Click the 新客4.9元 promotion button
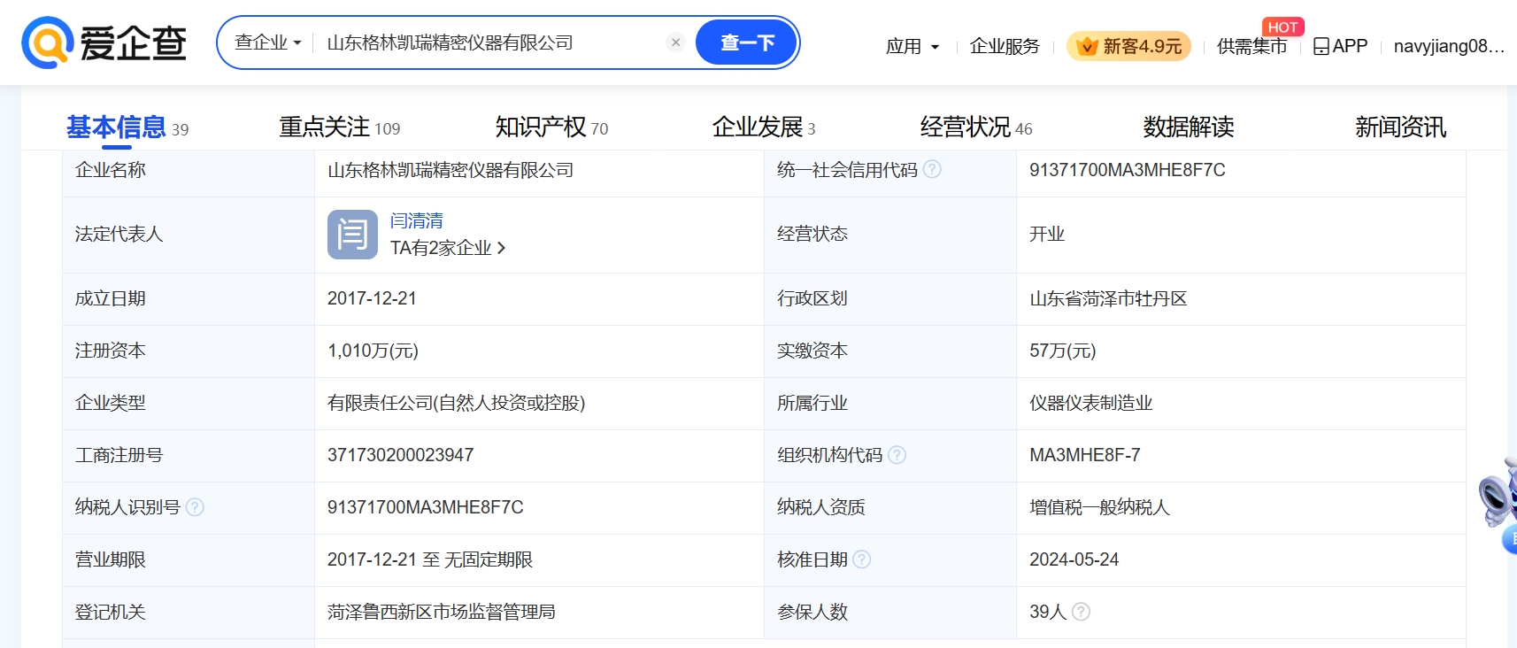The image size is (1517, 648). 1128,46
